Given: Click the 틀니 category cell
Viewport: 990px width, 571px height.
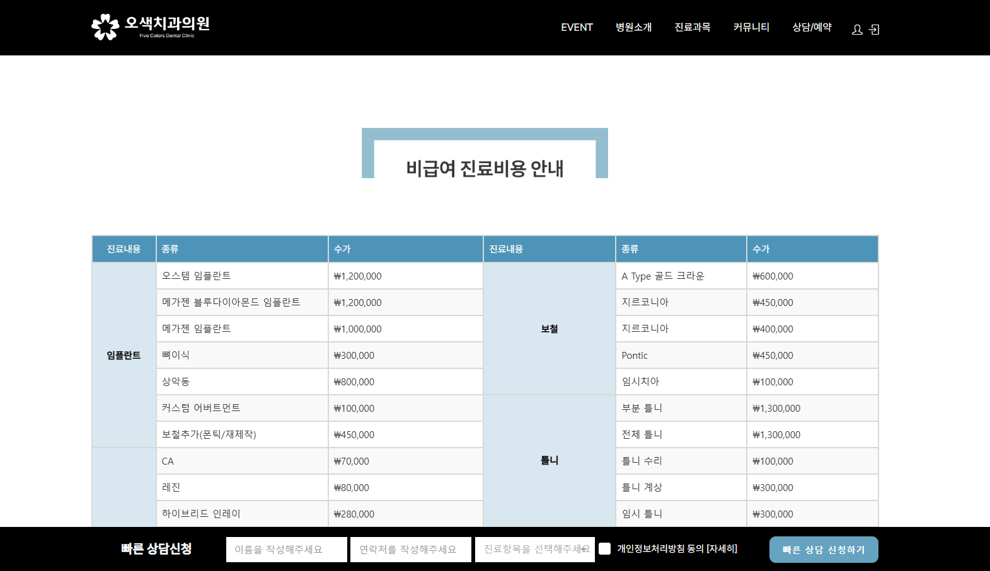Looking at the screenshot, I should tap(550, 460).
